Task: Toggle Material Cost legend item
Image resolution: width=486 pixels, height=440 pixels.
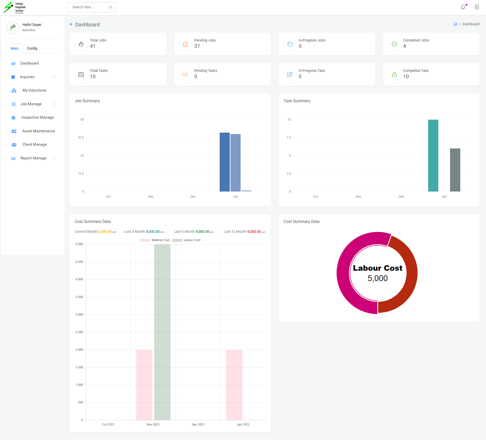Action: [155, 240]
